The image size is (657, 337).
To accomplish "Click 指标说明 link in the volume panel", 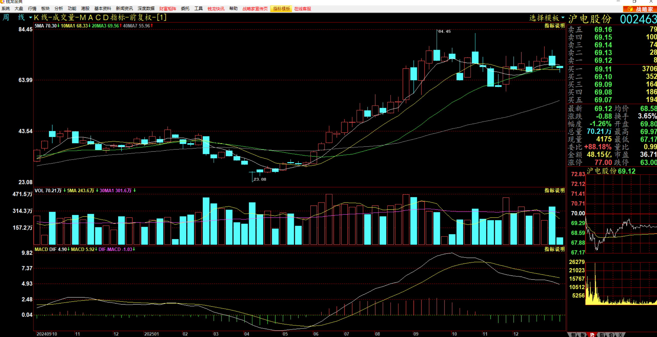I will click(555, 191).
